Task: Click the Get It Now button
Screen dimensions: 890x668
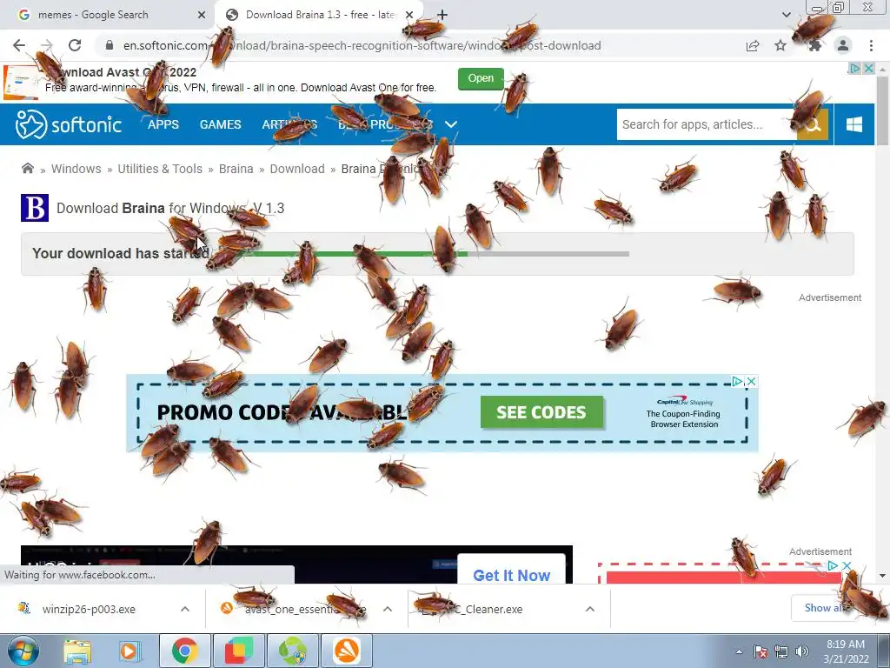Action: [511, 574]
